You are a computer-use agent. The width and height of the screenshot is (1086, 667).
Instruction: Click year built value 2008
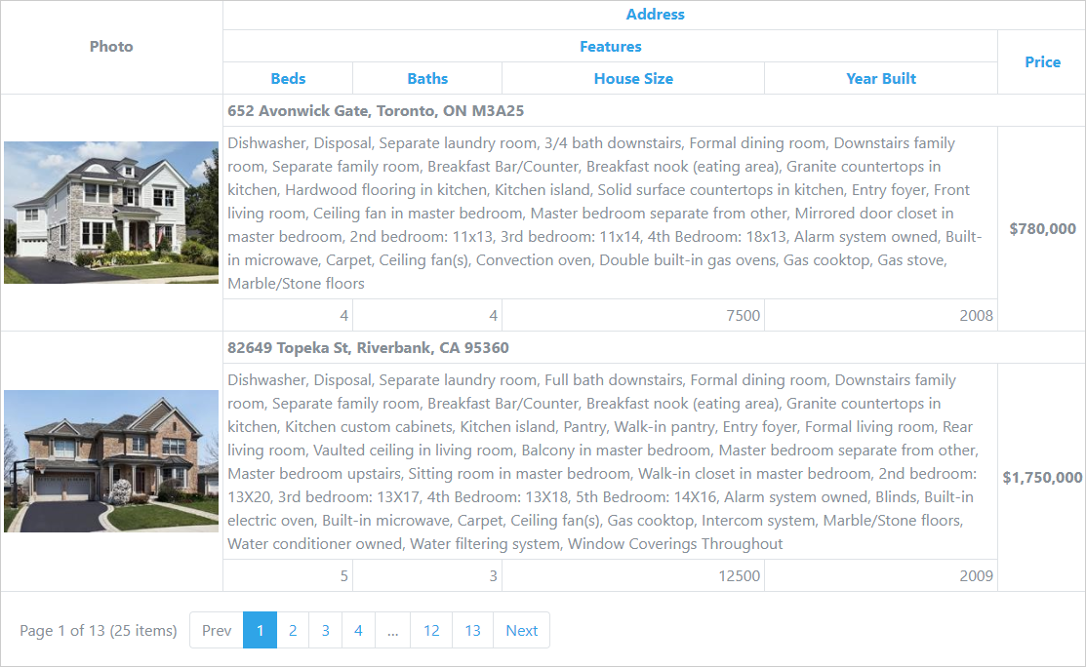tap(976, 316)
